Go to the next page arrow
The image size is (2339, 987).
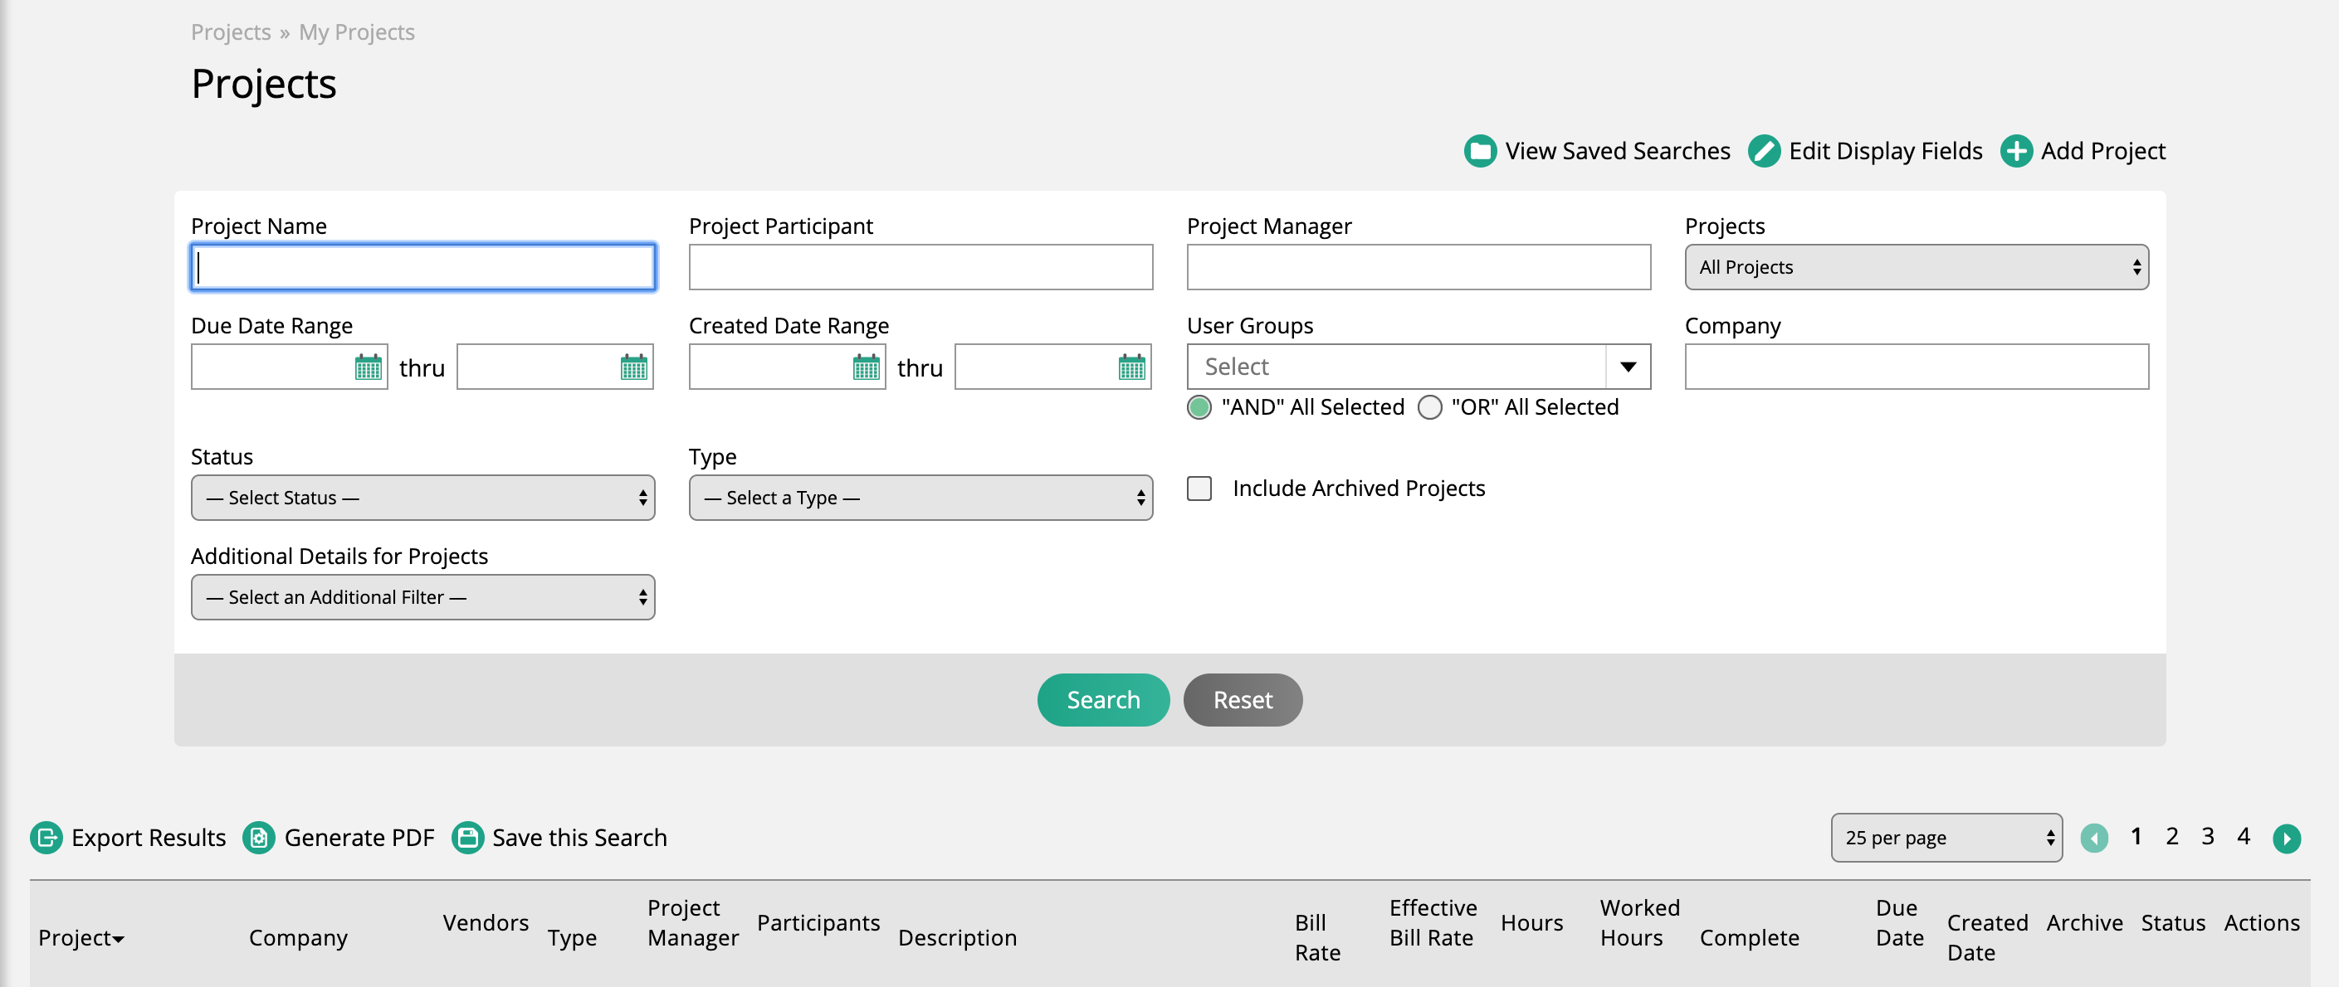click(x=2287, y=839)
